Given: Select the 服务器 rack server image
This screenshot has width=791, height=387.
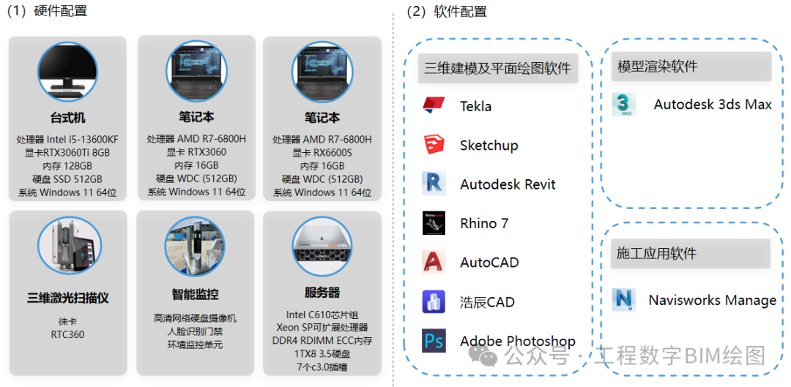Looking at the screenshot, I should click(322, 247).
